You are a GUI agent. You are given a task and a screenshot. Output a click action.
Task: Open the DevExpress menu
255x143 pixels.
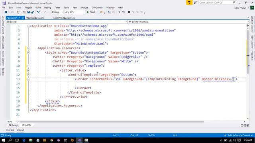[97, 8]
